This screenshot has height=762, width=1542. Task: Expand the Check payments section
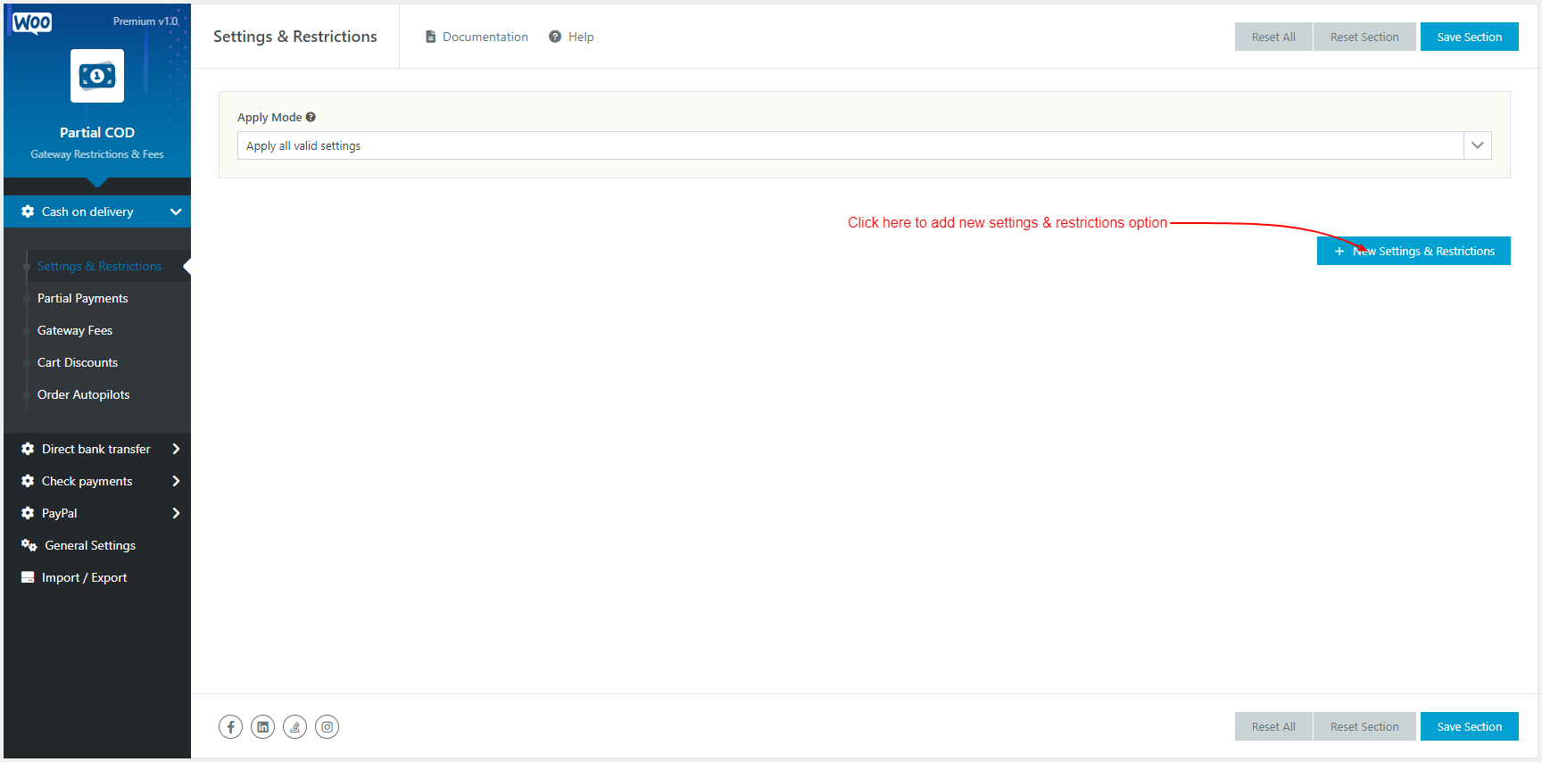point(97,481)
